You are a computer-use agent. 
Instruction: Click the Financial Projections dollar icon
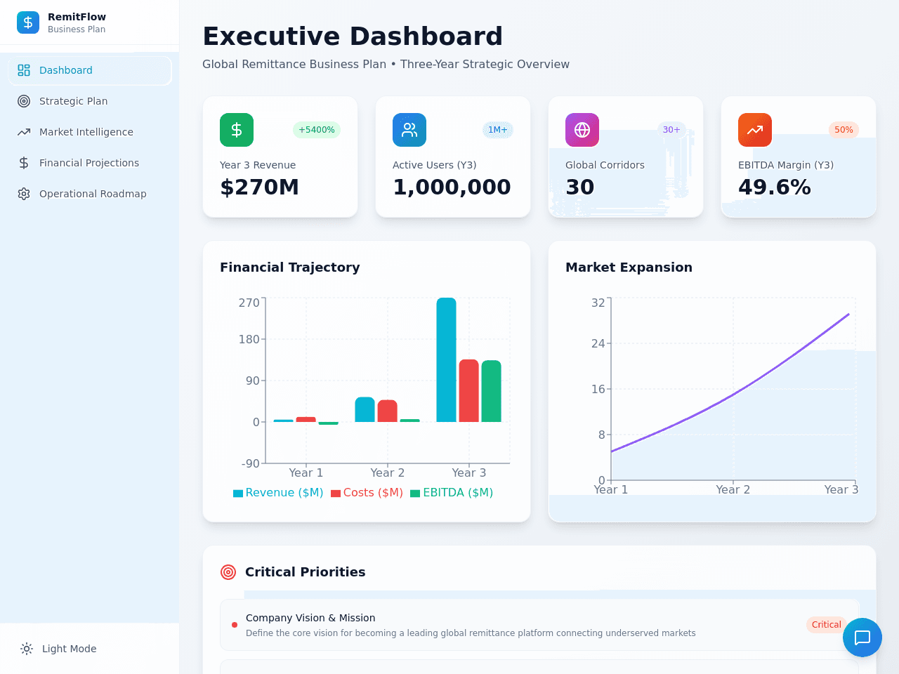pyautogui.click(x=24, y=163)
